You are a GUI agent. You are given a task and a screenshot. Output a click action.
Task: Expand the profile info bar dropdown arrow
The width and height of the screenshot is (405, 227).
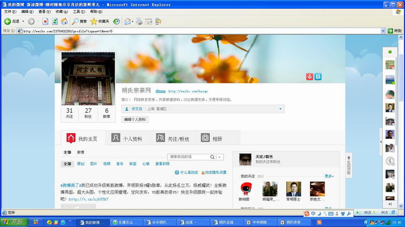(280, 108)
